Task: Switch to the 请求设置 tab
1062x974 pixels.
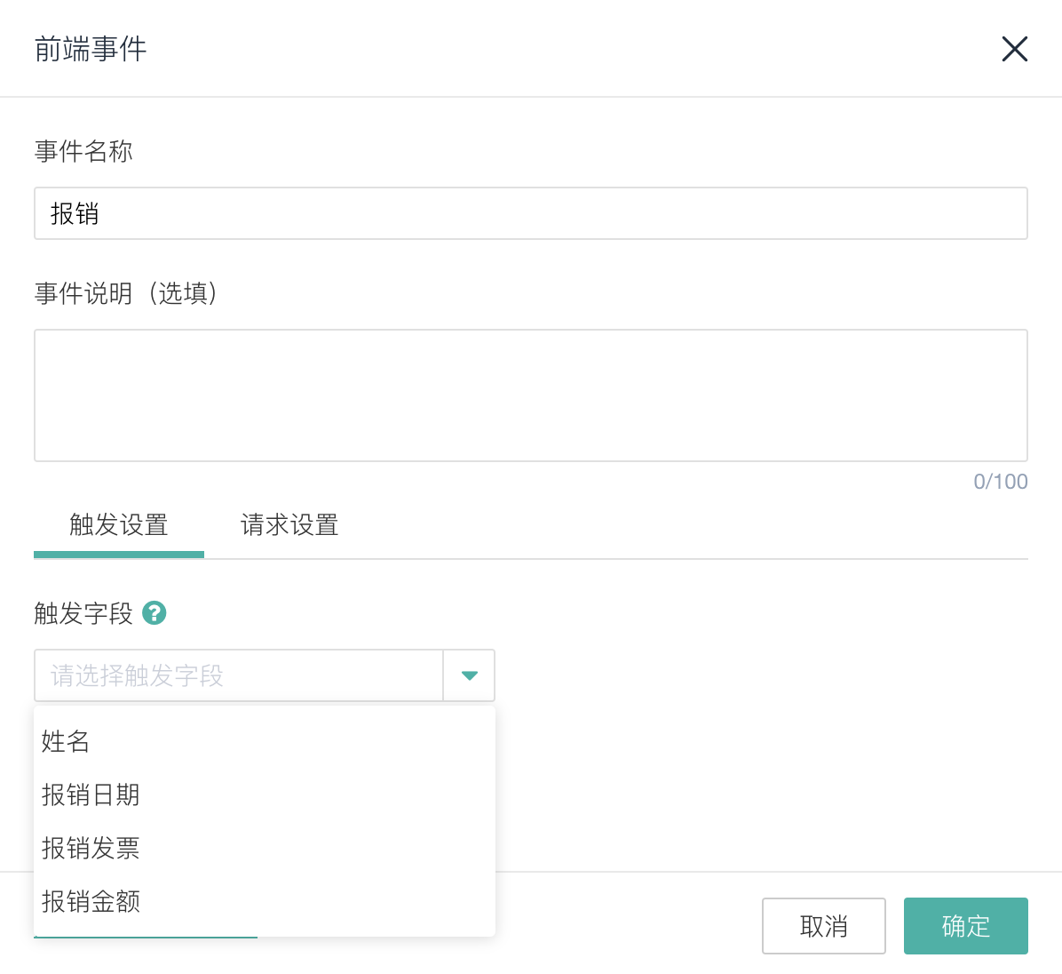Action: coord(289,525)
